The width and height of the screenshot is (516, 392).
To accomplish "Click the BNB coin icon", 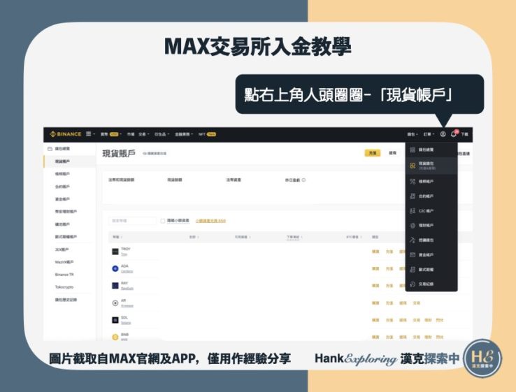I will pos(115,337).
